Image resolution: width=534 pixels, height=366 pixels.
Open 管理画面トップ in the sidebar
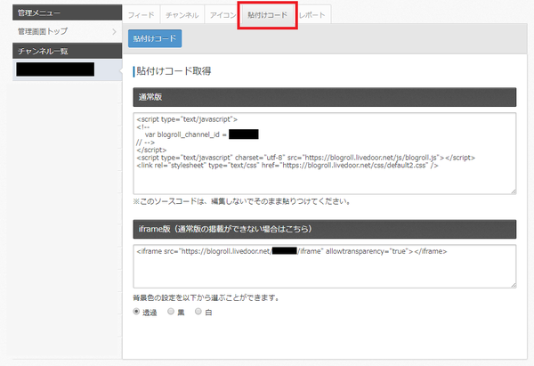pos(67,32)
